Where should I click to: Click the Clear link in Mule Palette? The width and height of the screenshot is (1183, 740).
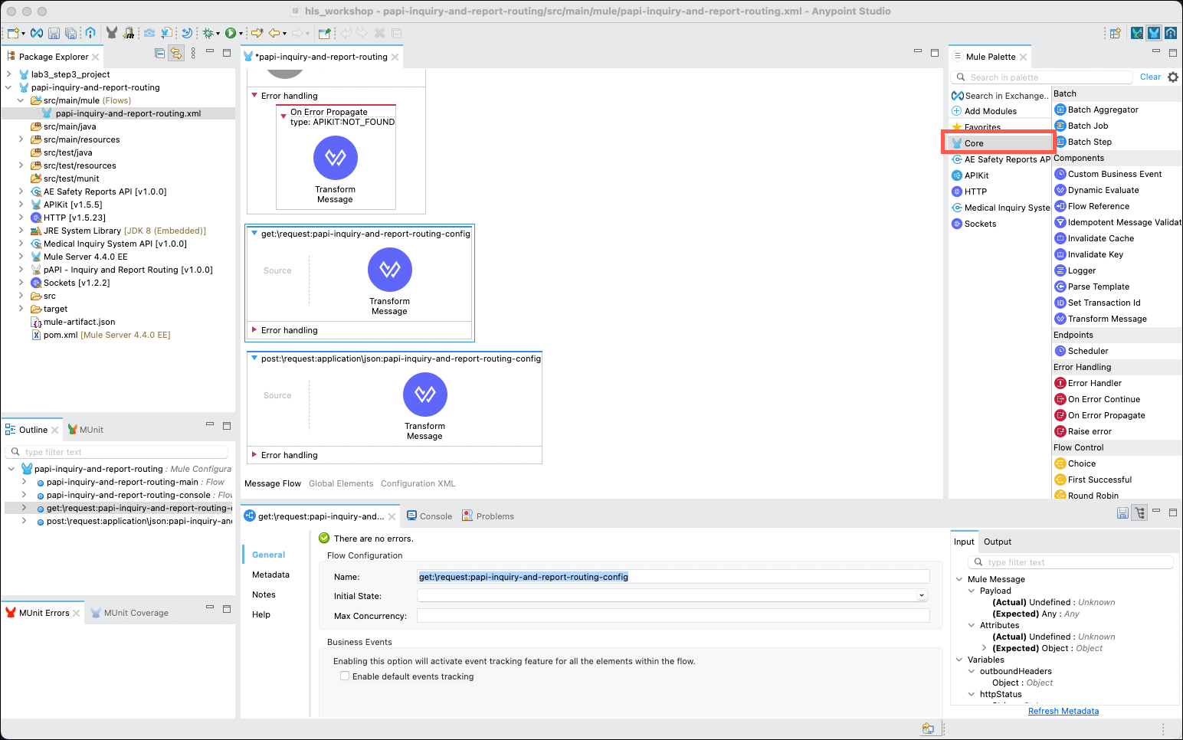[1150, 77]
